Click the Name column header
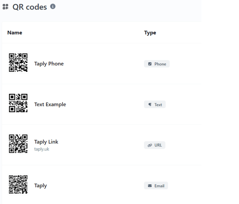This screenshot has height=204, width=239. click(x=15, y=33)
